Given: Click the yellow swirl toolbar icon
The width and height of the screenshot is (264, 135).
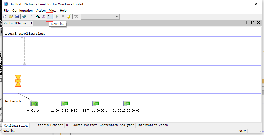Looking at the screenshot, I should tap(69, 16).
